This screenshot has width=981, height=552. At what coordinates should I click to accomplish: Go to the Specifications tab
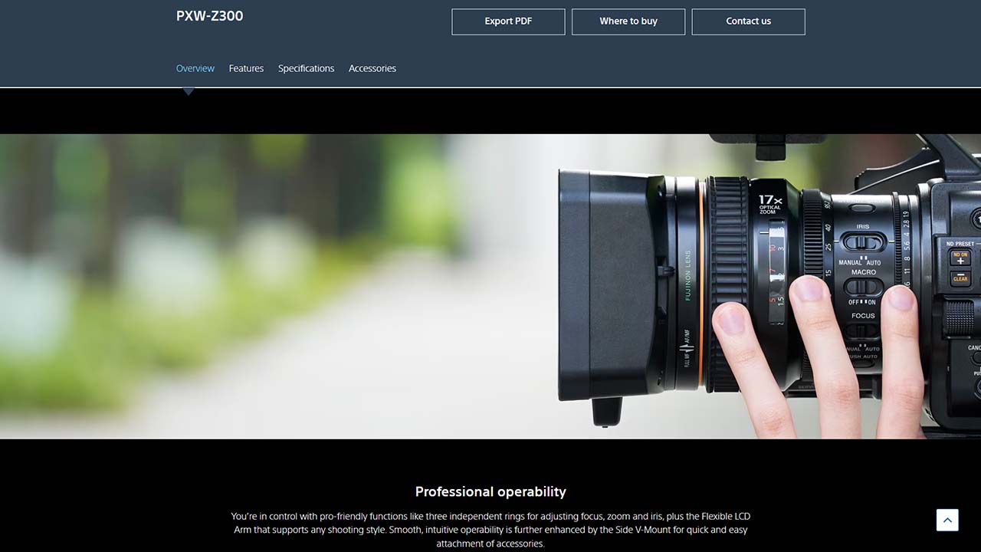[x=306, y=68]
